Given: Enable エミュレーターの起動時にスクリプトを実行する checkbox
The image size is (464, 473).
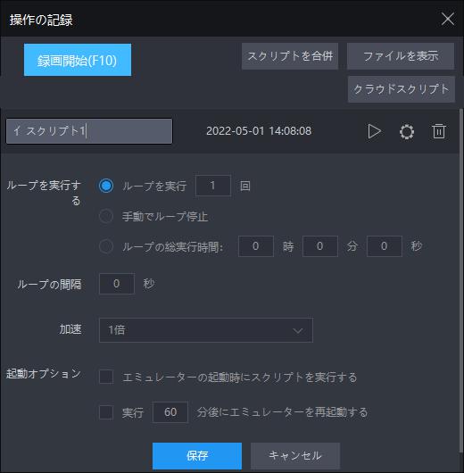Looking at the screenshot, I should tap(106, 377).
